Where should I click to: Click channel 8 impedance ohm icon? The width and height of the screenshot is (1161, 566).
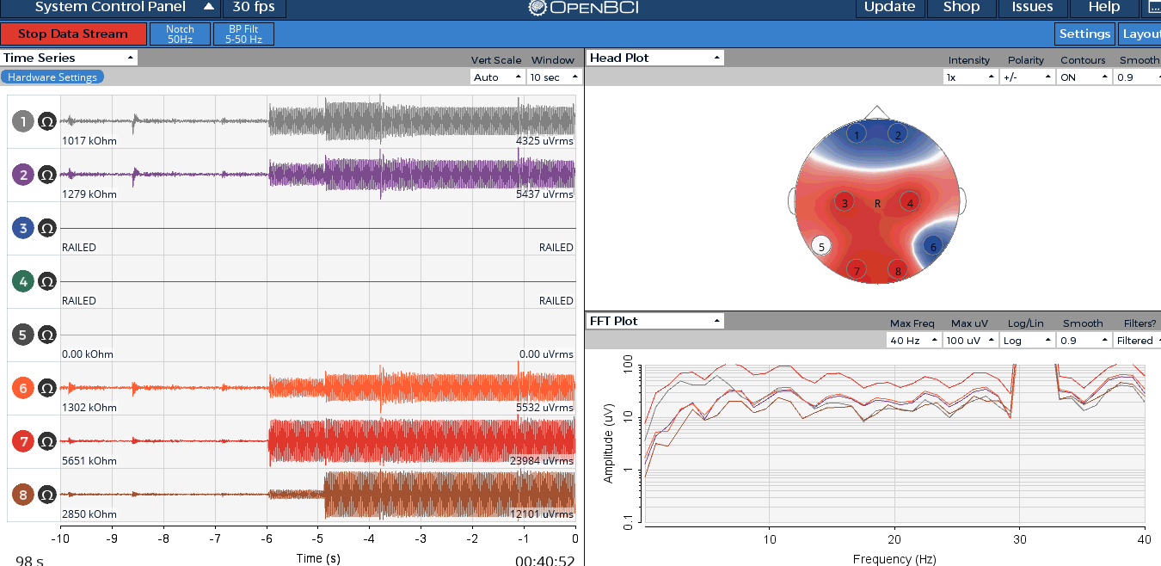tap(47, 495)
